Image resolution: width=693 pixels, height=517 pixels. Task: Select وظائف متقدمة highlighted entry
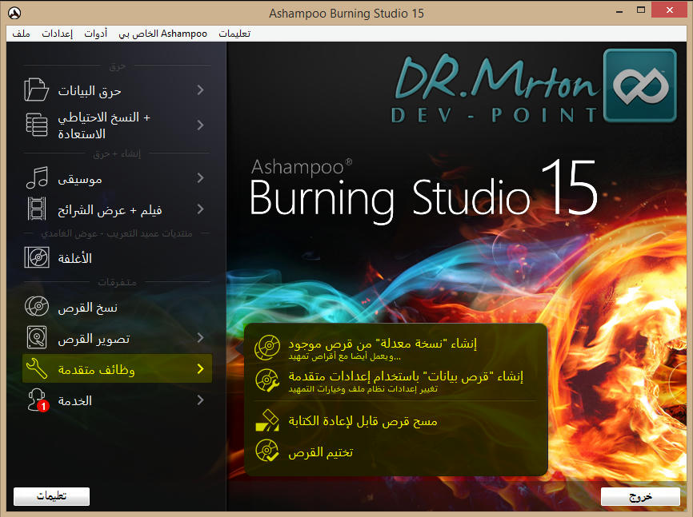coord(117,368)
